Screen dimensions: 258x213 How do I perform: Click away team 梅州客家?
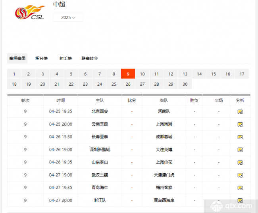164,188
